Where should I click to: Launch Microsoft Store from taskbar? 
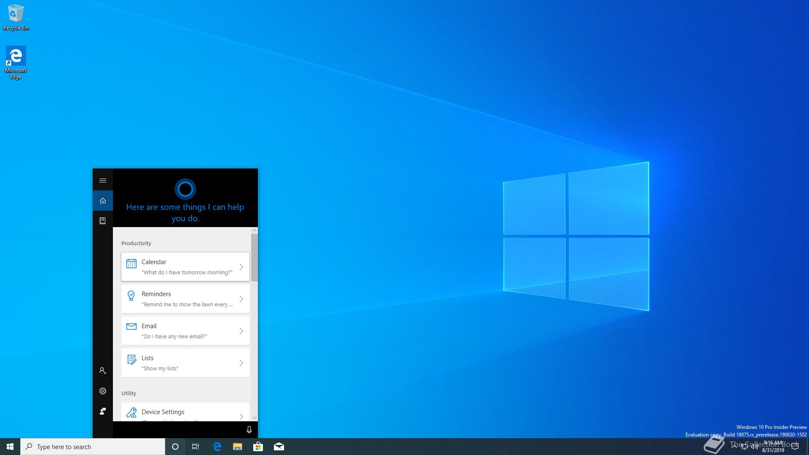(x=258, y=447)
